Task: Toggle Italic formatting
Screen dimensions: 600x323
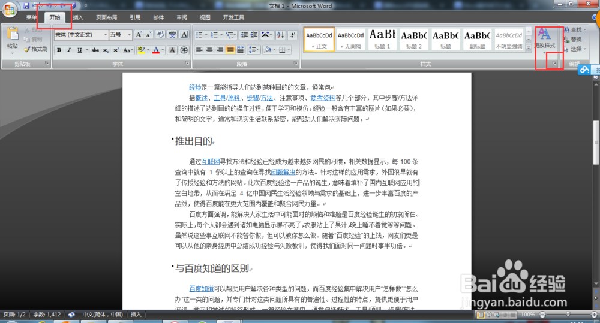Action: click(69, 50)
